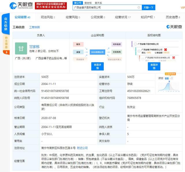Screen dimensions: 185x172
Task: Click organization code 768905878
Action: pos(134,98)
